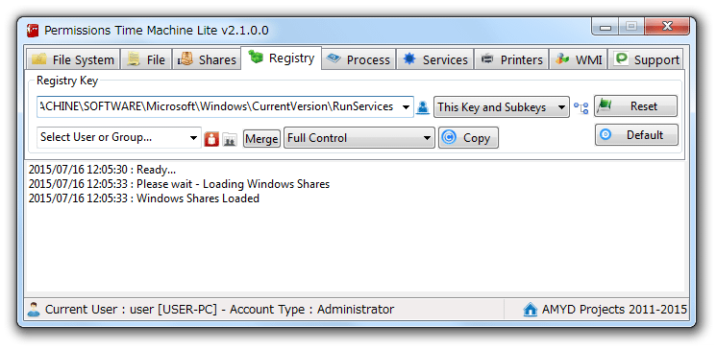
Task: Click the blue user icon beside registry key
Action: click(x=423, y=107)
